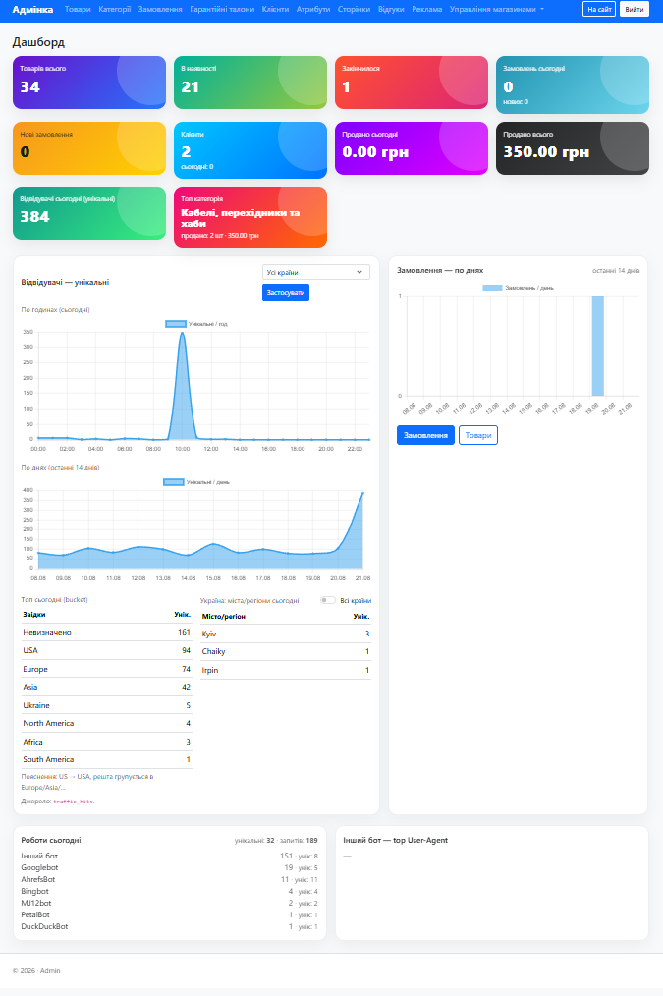Expand the 'Управління магазинами' menu

[497, 9]
